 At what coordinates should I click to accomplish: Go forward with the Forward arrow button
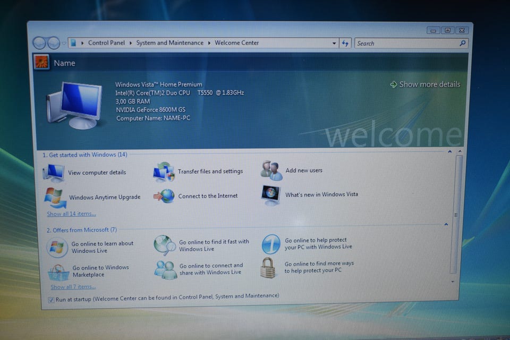(x=54, y=42)
